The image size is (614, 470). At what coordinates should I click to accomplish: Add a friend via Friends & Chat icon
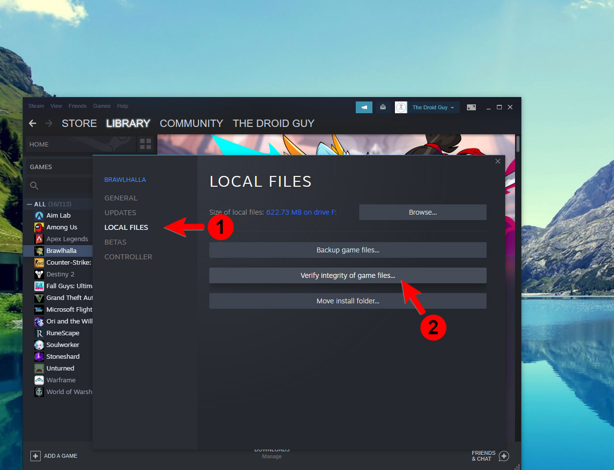[x=504, y=456]
